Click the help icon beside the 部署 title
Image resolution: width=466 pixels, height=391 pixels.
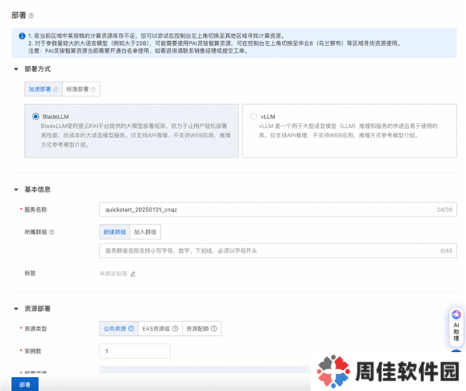[31, 16]
